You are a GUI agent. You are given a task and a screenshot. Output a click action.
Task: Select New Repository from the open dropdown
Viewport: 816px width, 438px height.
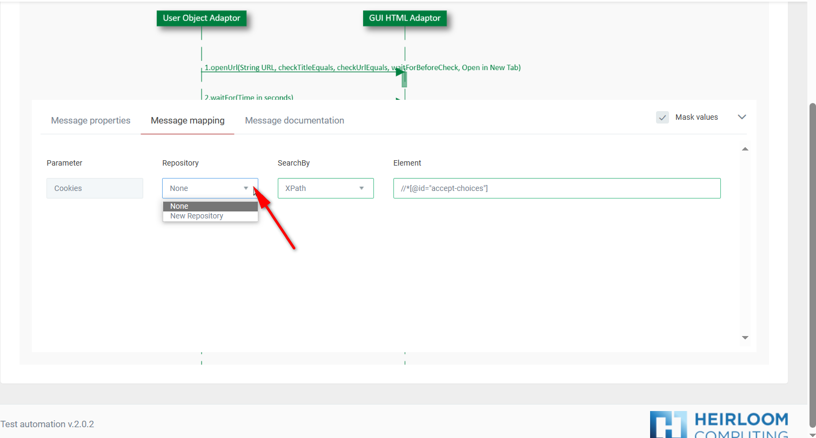pyautogui.click(x=196, y=216)
